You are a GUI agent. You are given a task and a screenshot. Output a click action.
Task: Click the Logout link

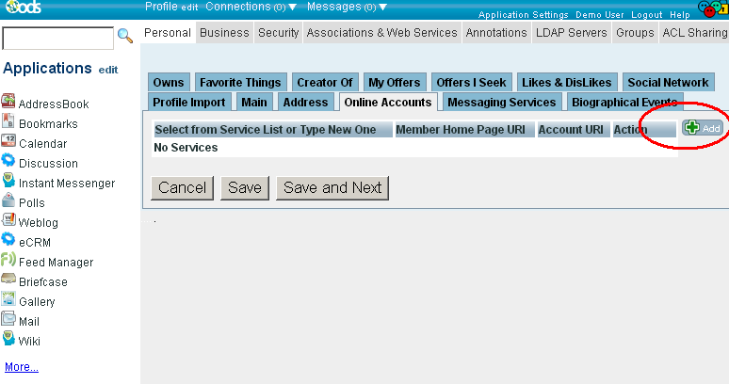646,15
